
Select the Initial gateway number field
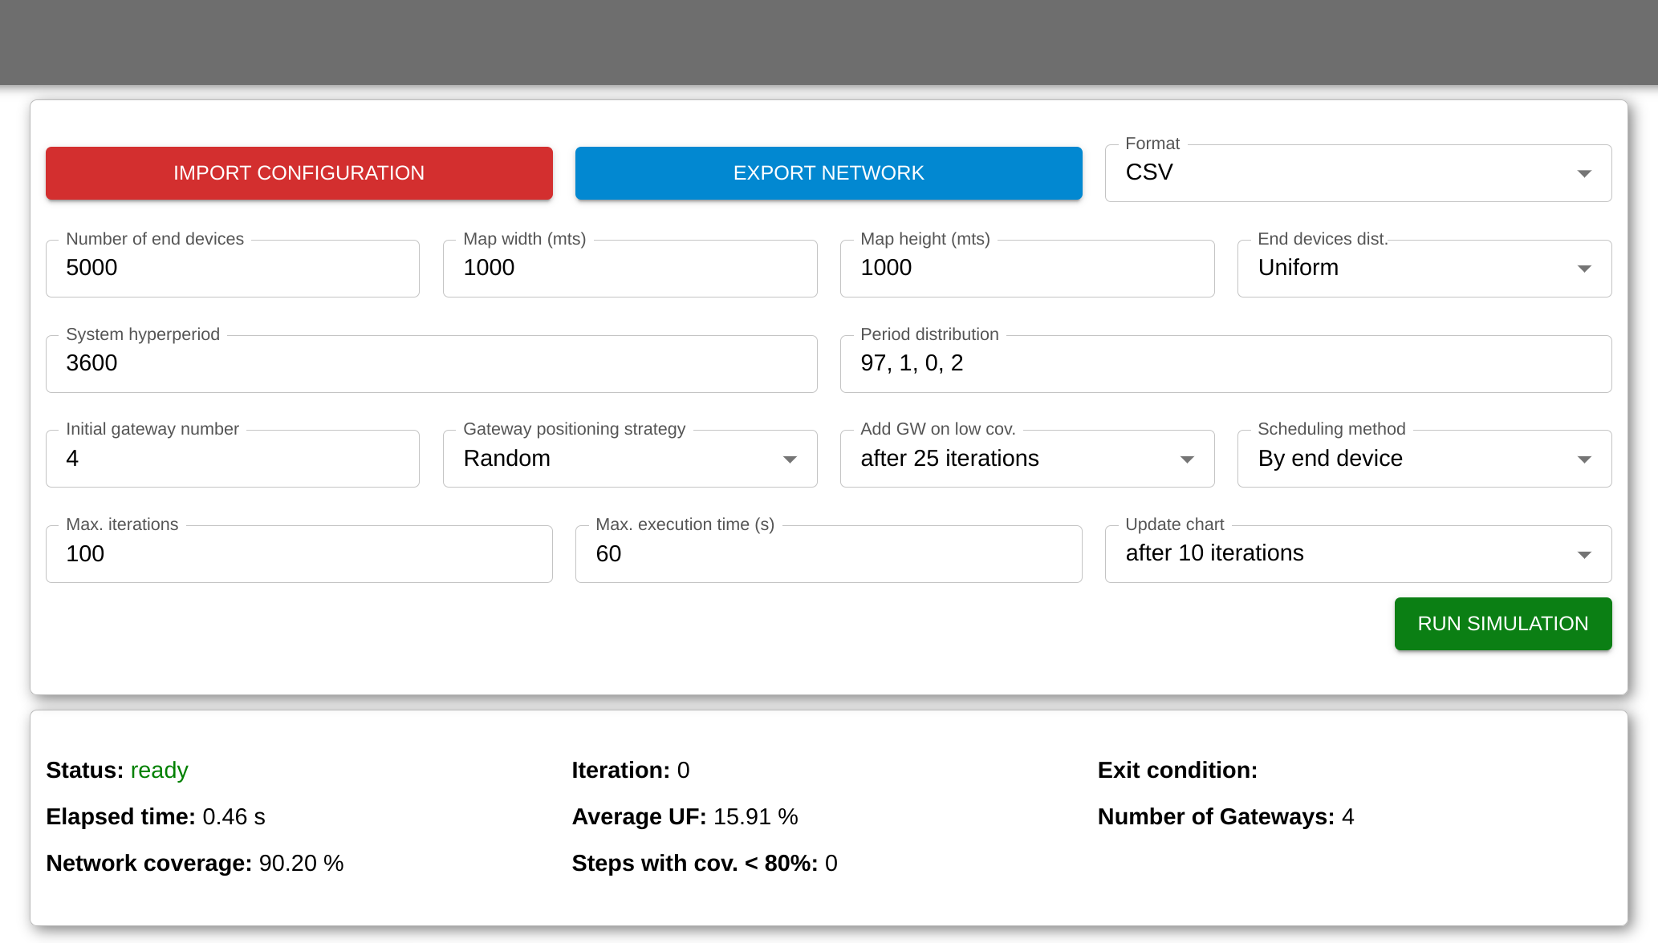[232, 459]
